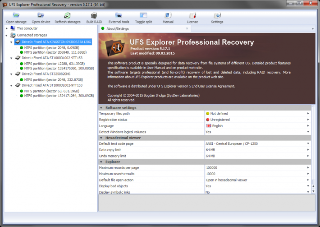
Task: Open the License dialog icon
Action: 192,15
